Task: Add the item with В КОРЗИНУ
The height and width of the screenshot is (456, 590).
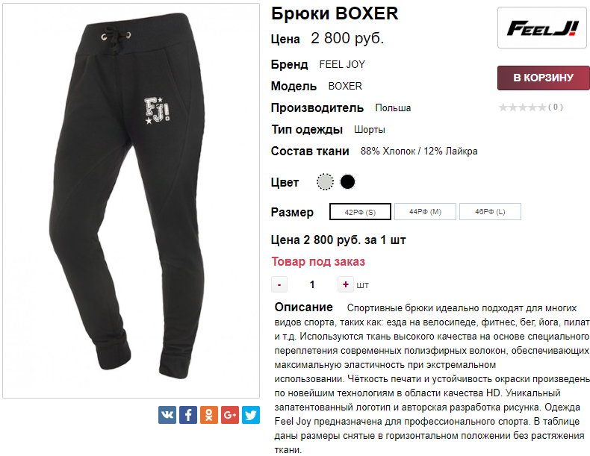Action: [x=544, y=78]
